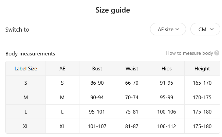Click the Hips column header
The image size is (222, 137).
coord(166,69)
